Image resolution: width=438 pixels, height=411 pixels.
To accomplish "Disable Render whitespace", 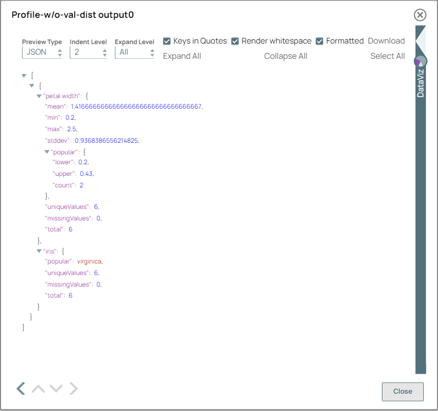I will click(236, 40).
